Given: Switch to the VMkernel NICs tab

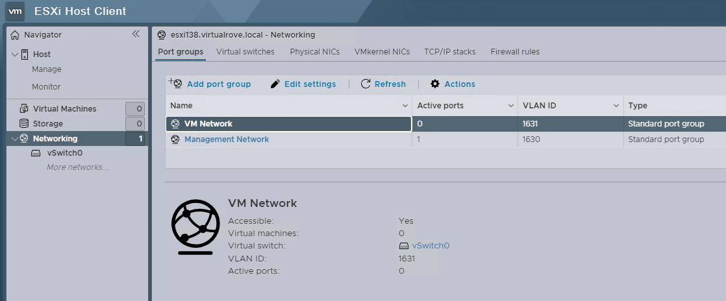Looking at the screenshot, I should (382, 52).
